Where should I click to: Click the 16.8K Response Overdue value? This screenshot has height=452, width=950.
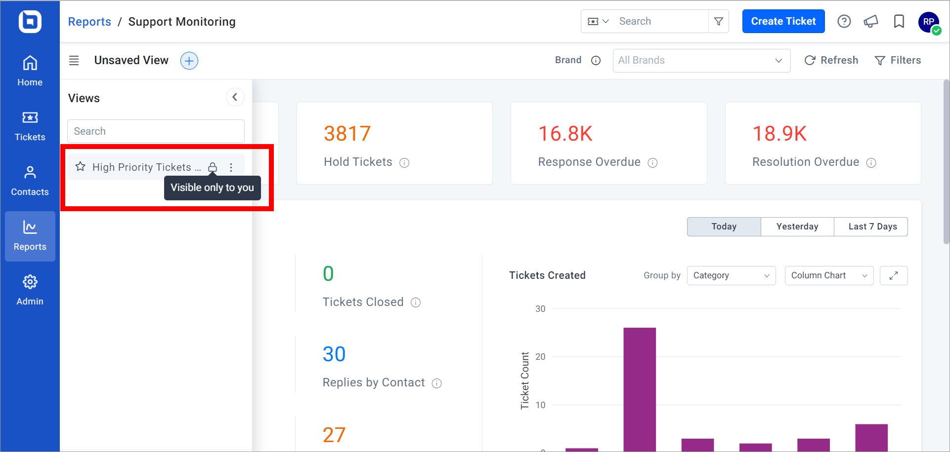[x=565, y=134]
